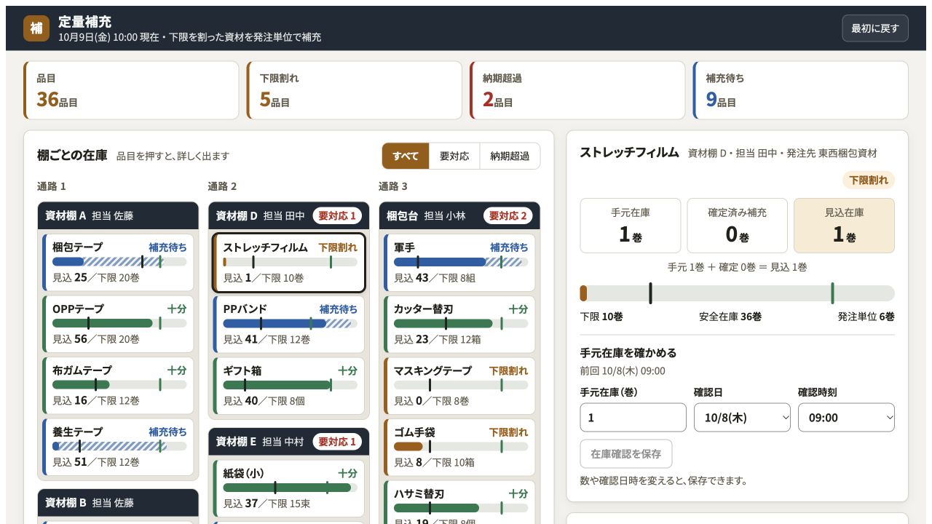Select the 養生テープ item card

point(118,447)
